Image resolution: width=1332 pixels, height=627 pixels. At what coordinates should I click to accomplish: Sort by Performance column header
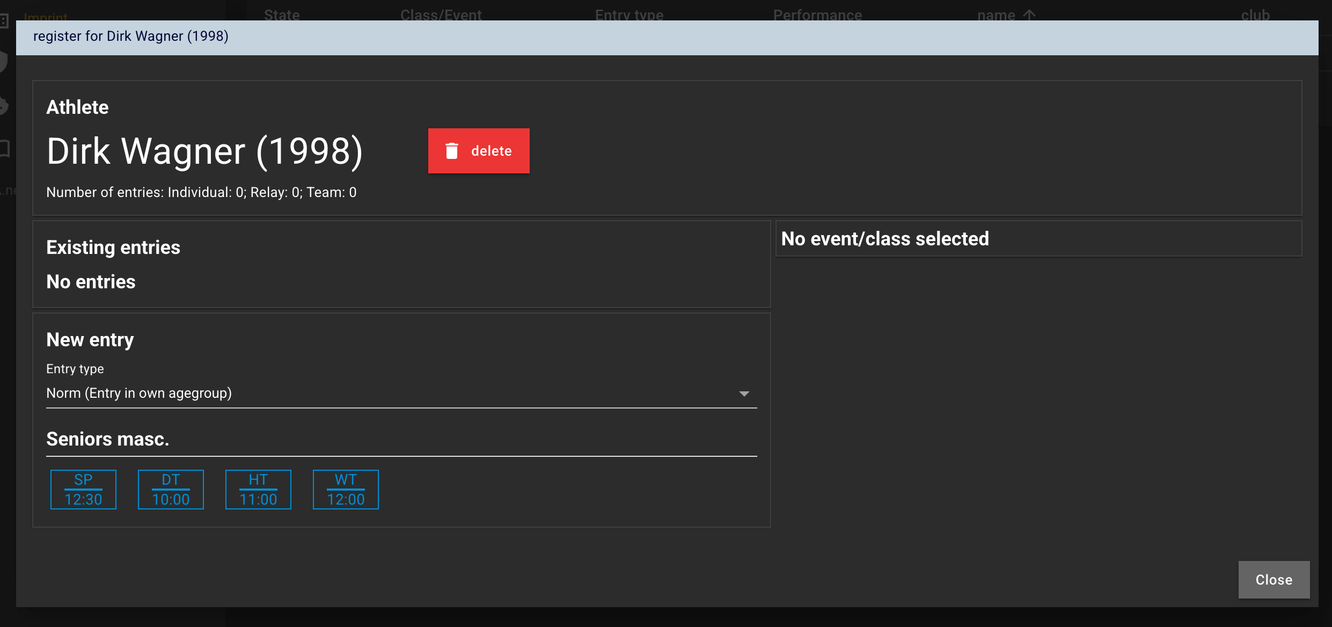tap(817, 14)
